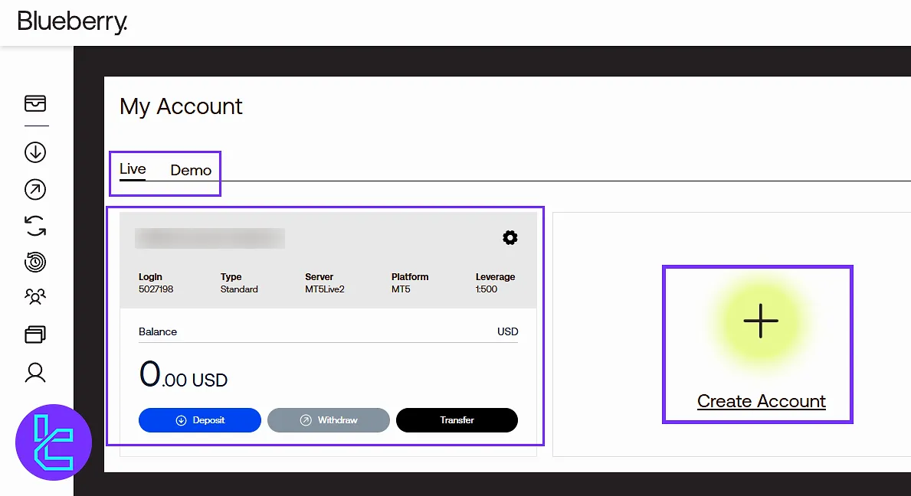The image size is (911, 496).
Task: Click the MT5 platform value
Action: (x=401, y=289)
